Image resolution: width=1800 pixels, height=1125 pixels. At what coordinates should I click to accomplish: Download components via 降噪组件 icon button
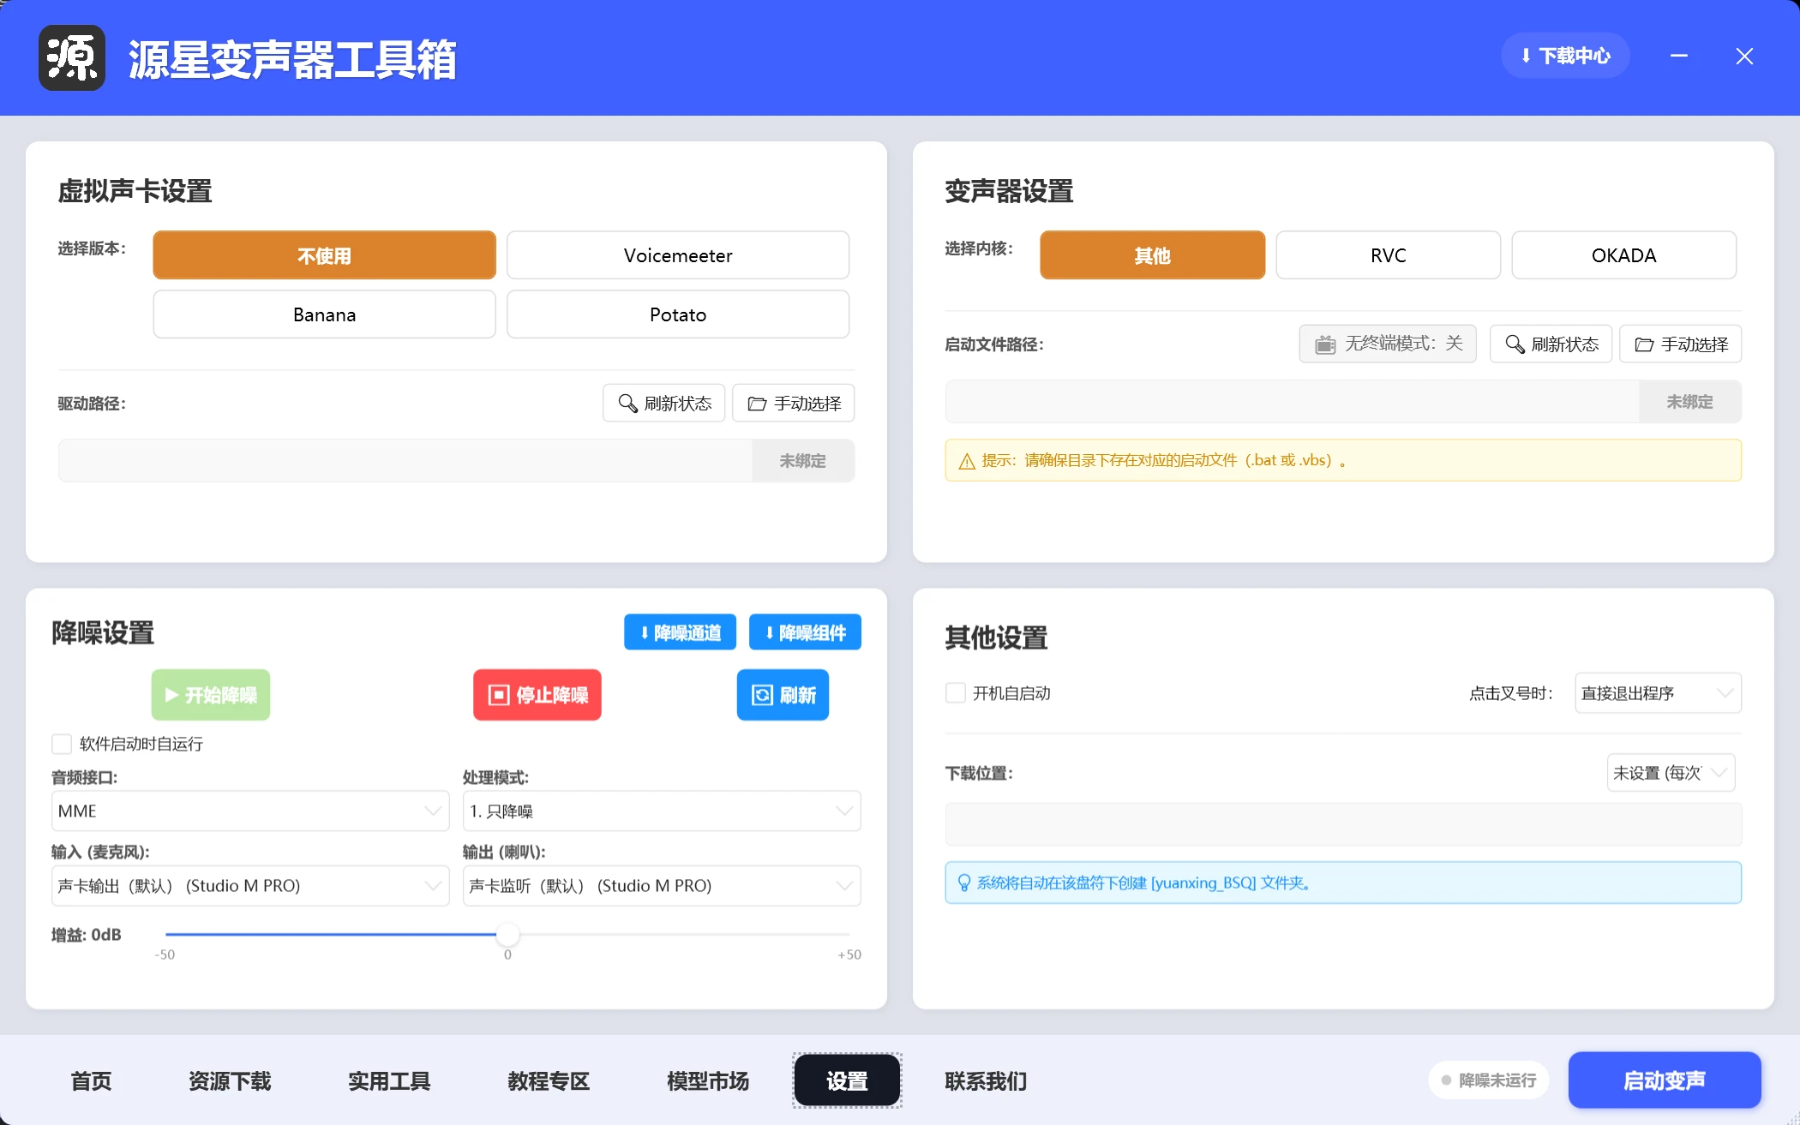pyautogui.click(x=768, y=632)
